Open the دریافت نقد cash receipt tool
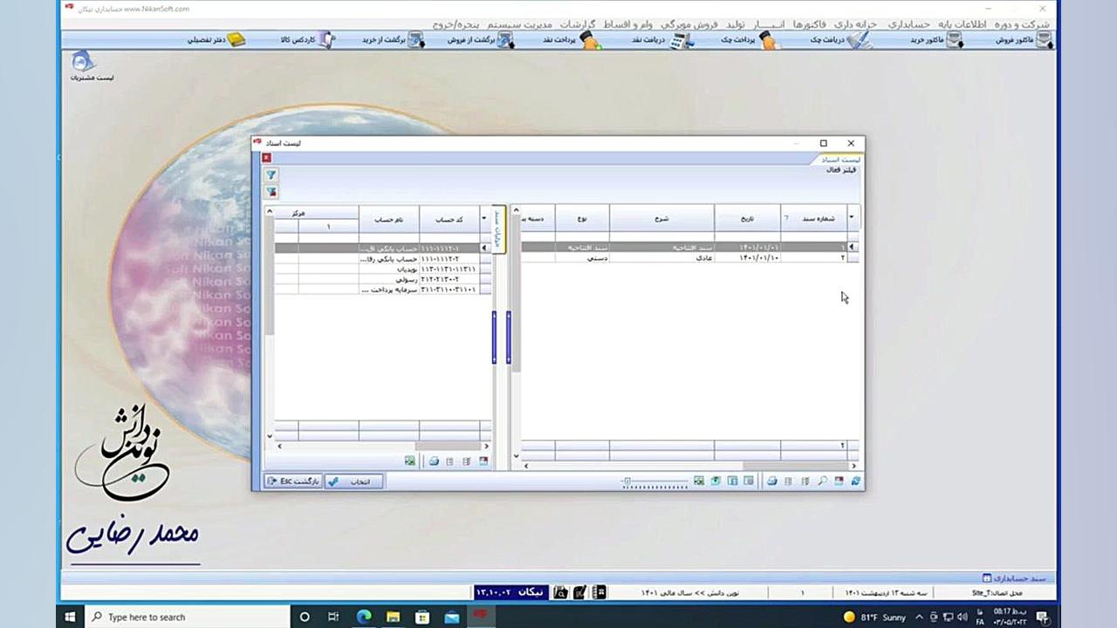This screenshot has height=628, width=1117. tap(663, 40)
